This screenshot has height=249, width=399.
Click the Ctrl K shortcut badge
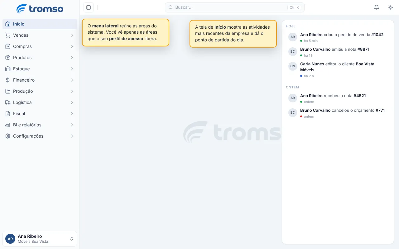tap(294, 7)
